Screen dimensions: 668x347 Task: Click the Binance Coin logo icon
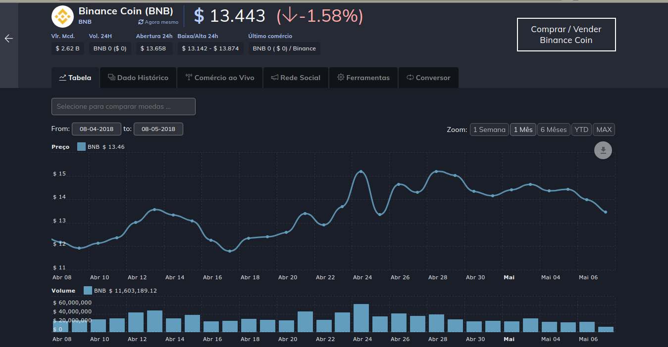pyautogui.click(x=63, y=17)
